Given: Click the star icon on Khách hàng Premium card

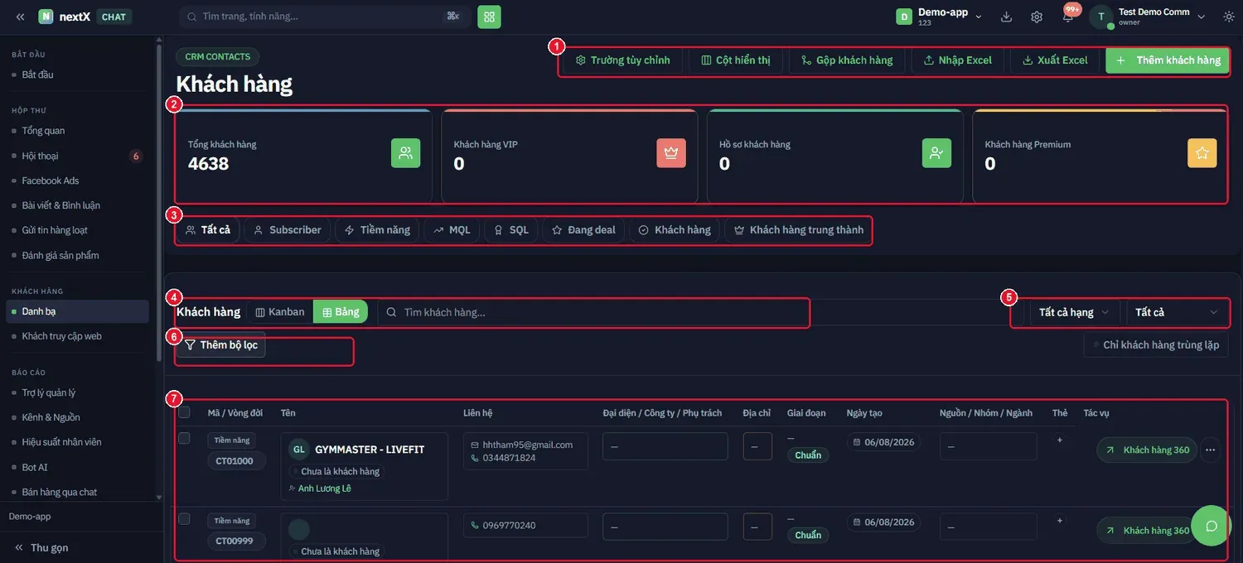Looking at the screenshot, I should pyautogui.click(x=1202, y=153).
